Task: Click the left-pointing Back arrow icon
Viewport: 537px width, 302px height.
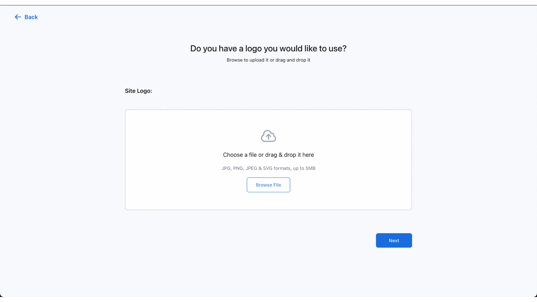Action: pyautogui.click(x=18, y=17)
